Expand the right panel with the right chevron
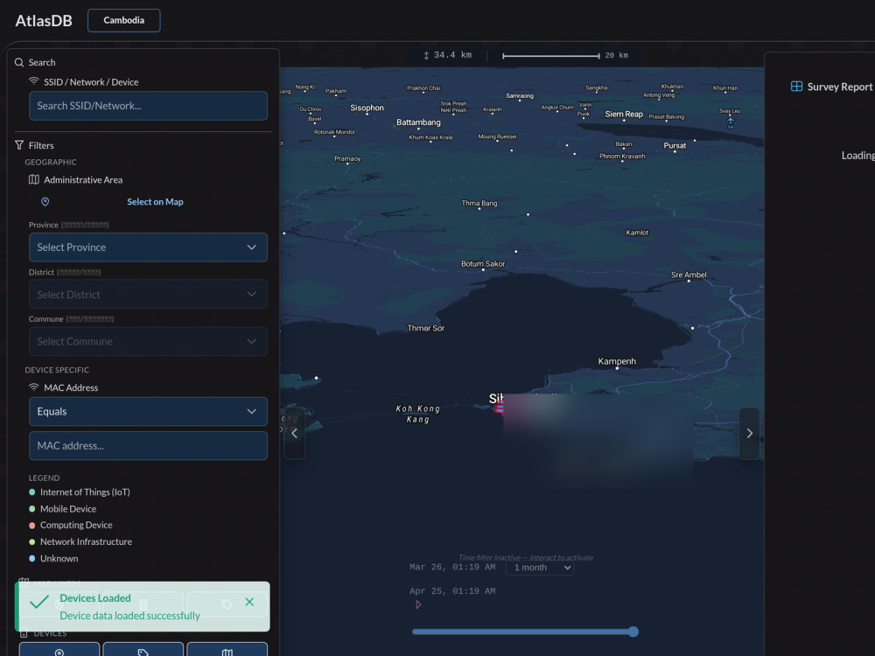Viewport: 875px width, 656px height. 750,434
